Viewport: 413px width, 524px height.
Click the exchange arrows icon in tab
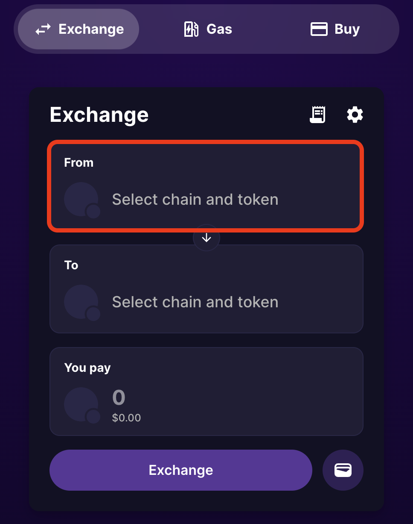coord(43,29)
